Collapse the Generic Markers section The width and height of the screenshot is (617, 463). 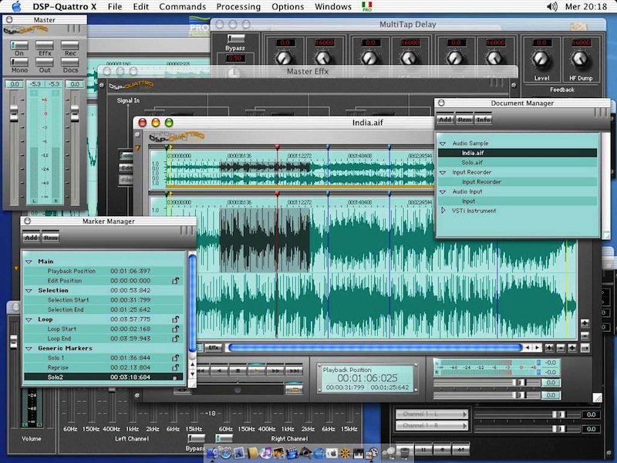pyautogui.click(x=29, y=348)
